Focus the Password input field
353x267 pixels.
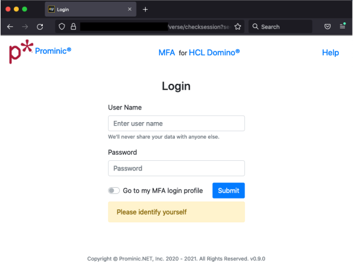(x=176, y=168)
